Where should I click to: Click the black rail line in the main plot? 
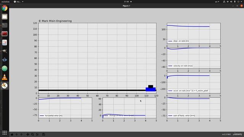click(92, 90)
